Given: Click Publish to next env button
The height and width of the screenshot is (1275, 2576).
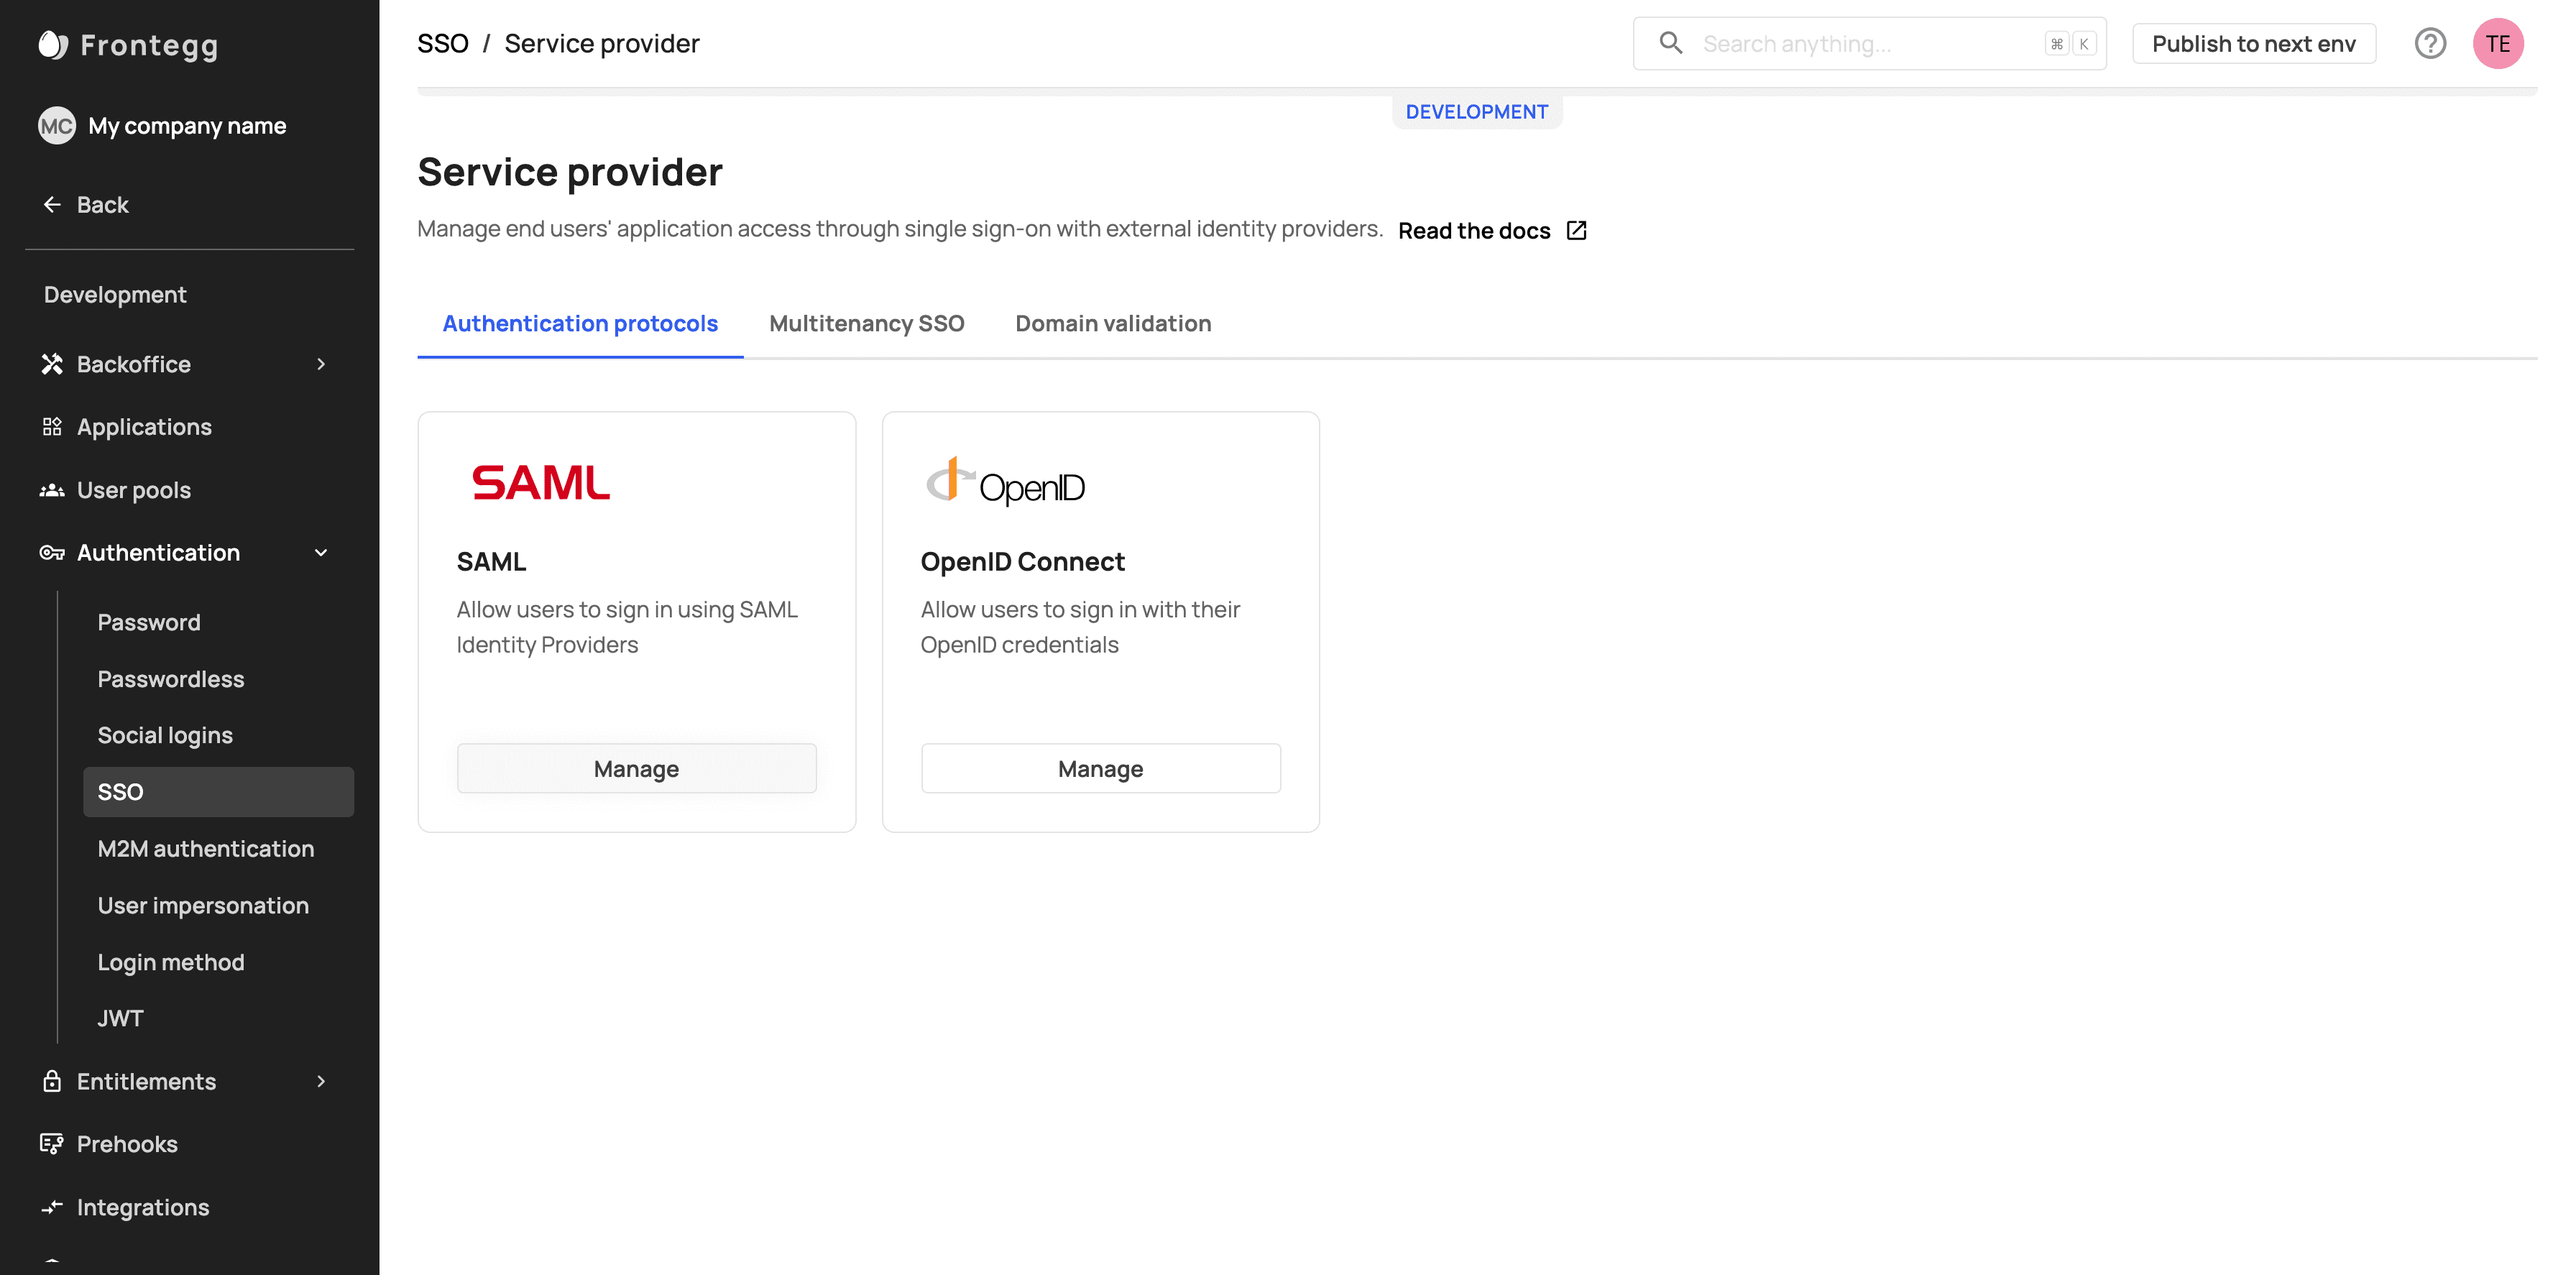Looking at the screenshot, I should point(2254,43).
